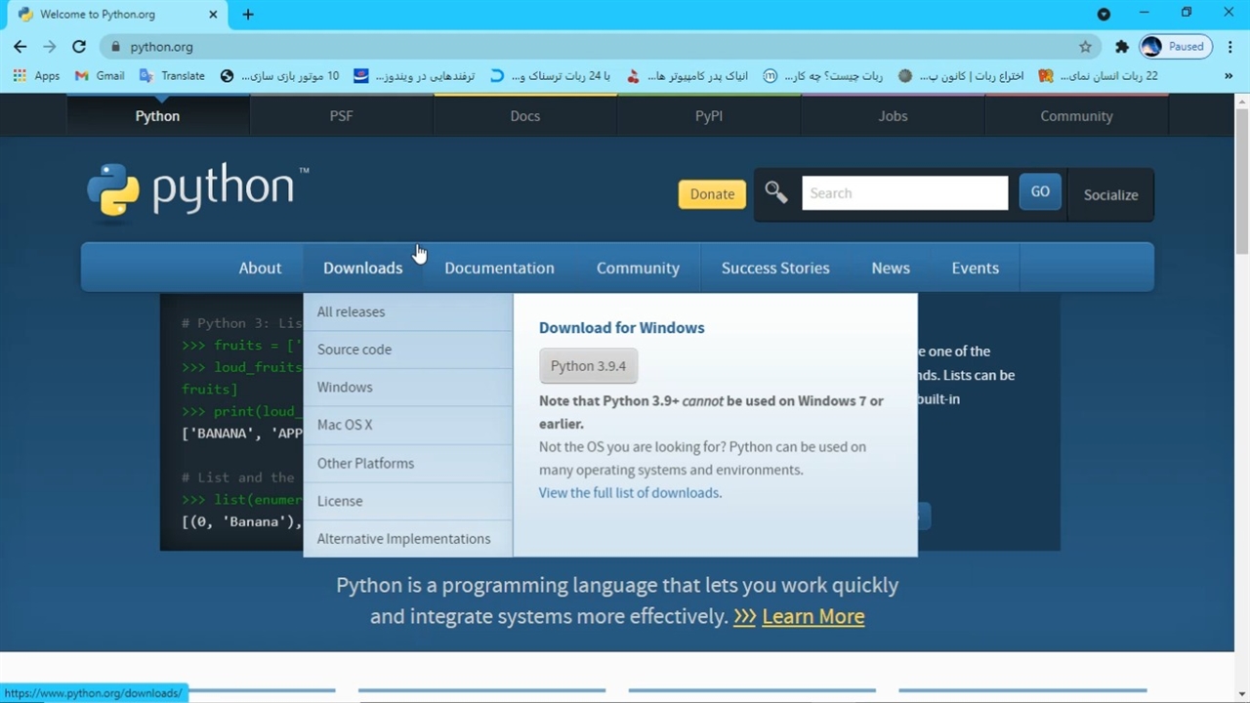Click inside the Search input field
Screen dimensions: 1250x703
coord(904,193)
